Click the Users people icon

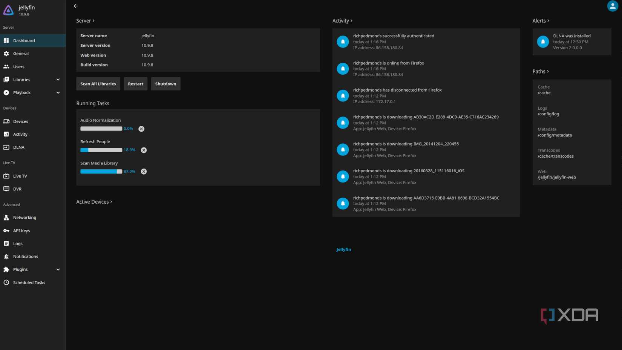click(6, 66)
